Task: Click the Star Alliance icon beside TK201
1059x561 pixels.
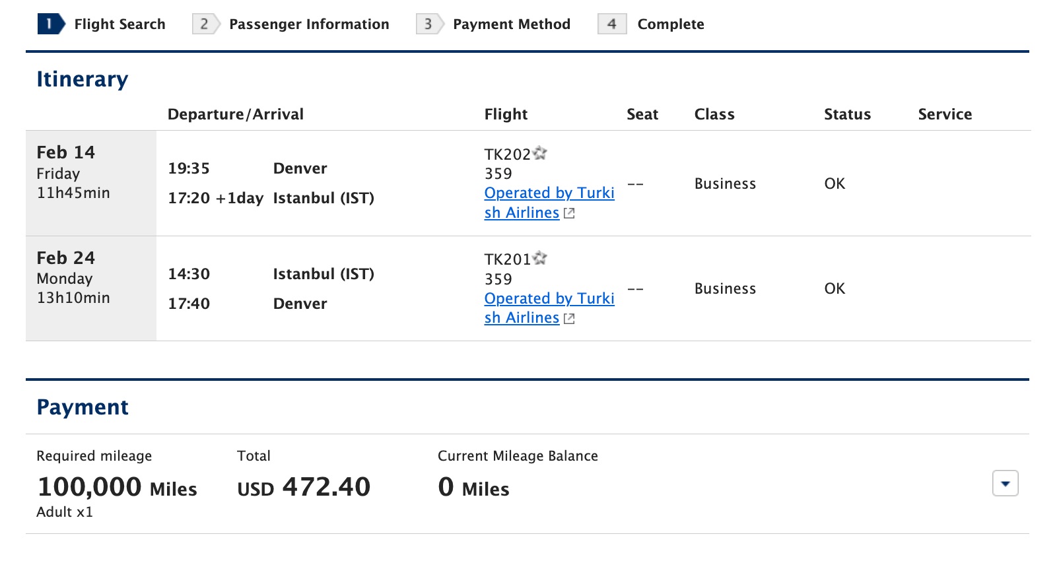Action: pyautogui.click(x=541, y=259)
